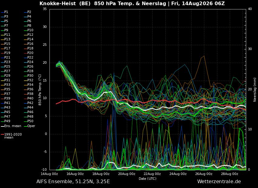Click the Date (UTC) axis title
Screen dimensions: 258x188
coord(148,179)
